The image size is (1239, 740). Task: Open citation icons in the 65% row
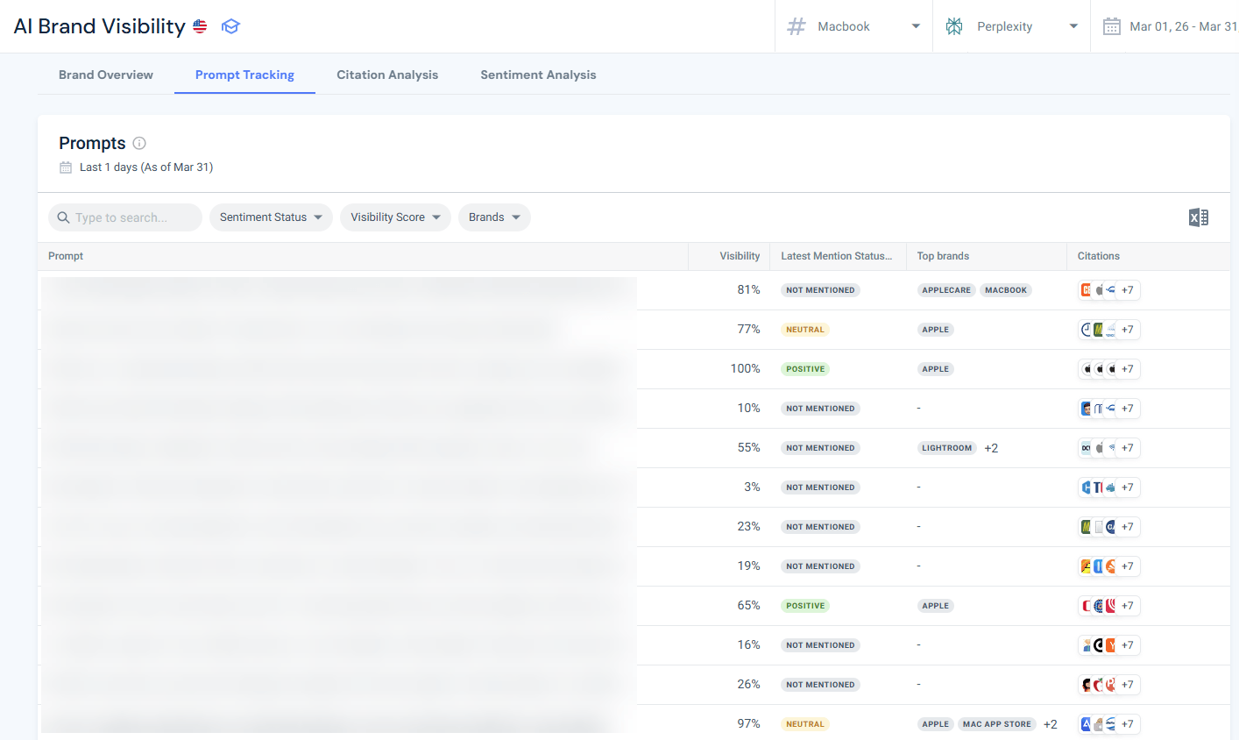pyautogui.click(x=1109, y=606)
